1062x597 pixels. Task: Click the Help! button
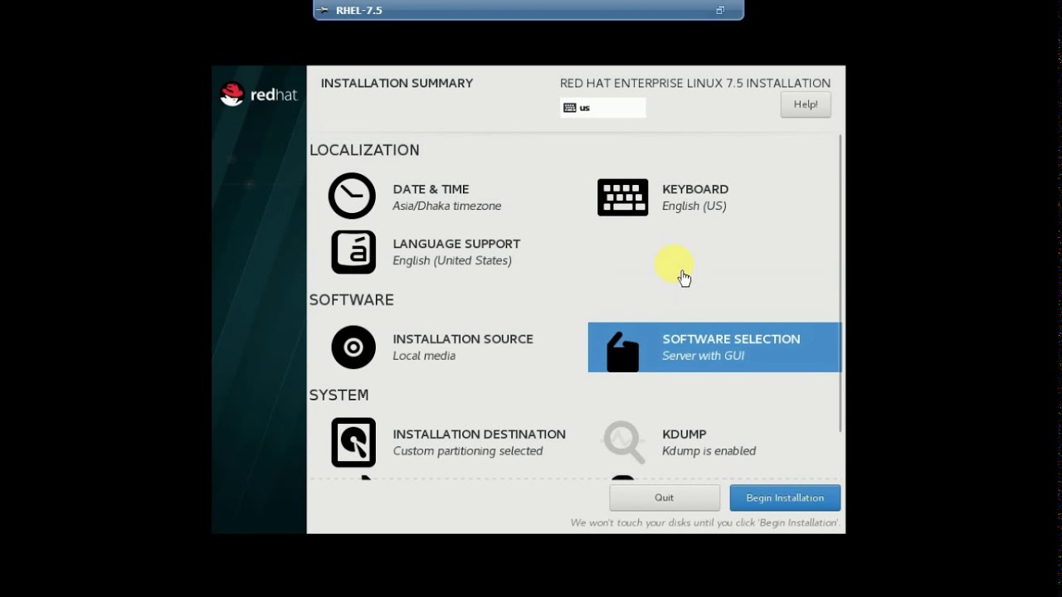(x=806, y=104)
